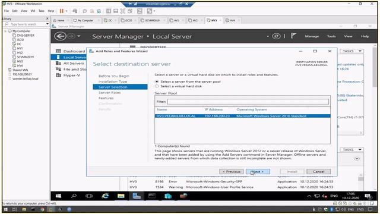The width and height of the screenshot is (380, 214).
Task: Open the VMware VM menu
Action: (33, 11)
